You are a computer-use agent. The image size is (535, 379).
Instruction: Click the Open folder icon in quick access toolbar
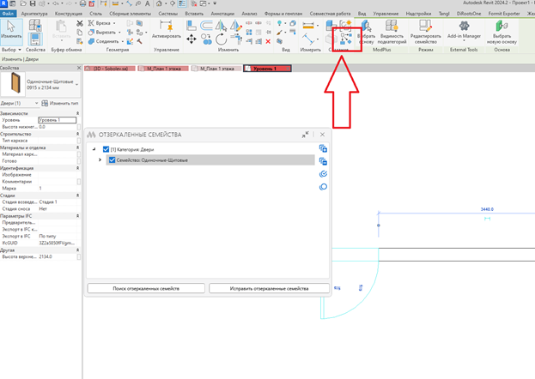coord(23,3)
